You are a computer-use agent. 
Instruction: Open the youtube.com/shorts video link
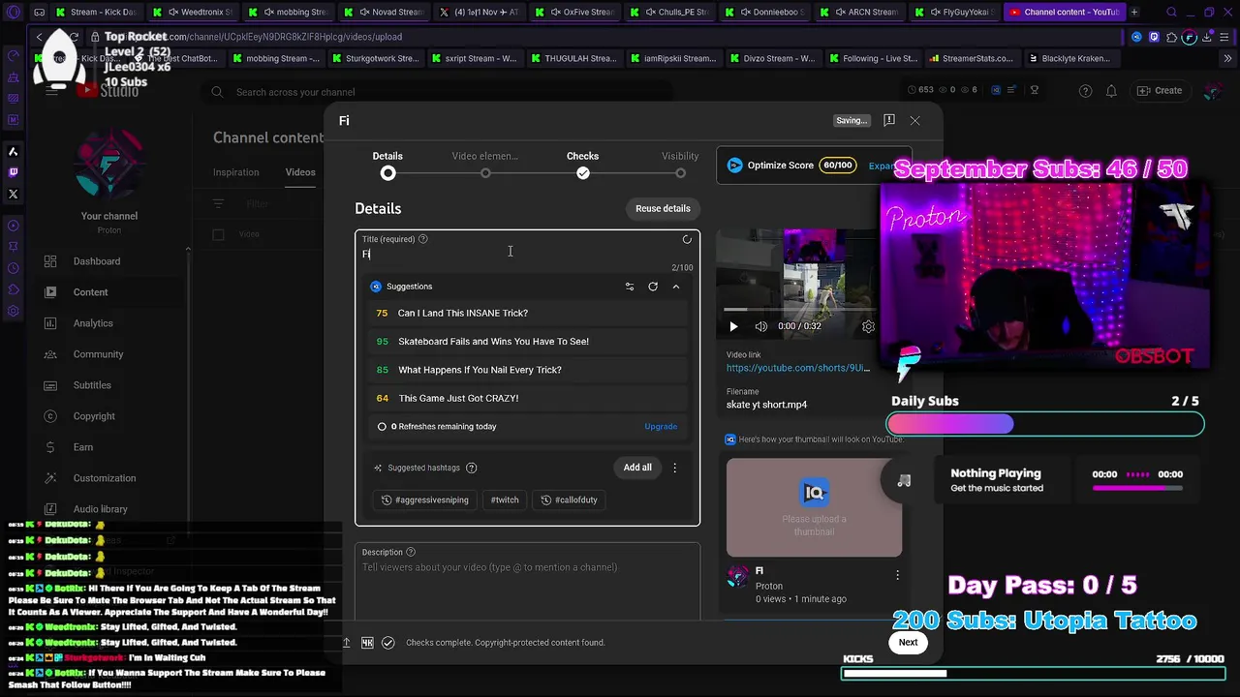pyautogui.click(x=798, y=368)
